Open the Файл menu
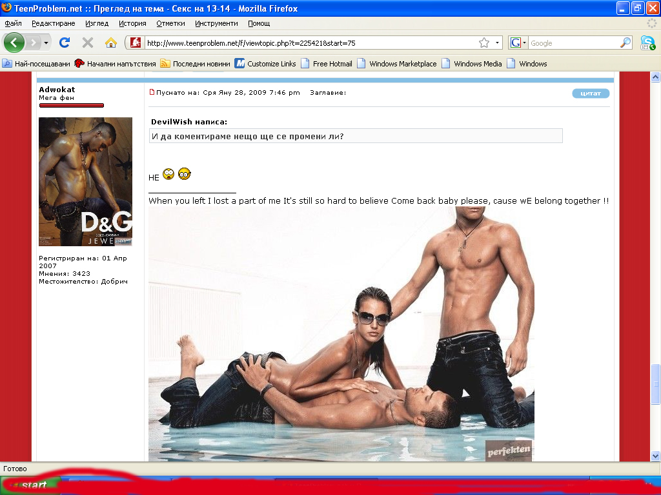The image size is (661, 495). click(13, 23)
